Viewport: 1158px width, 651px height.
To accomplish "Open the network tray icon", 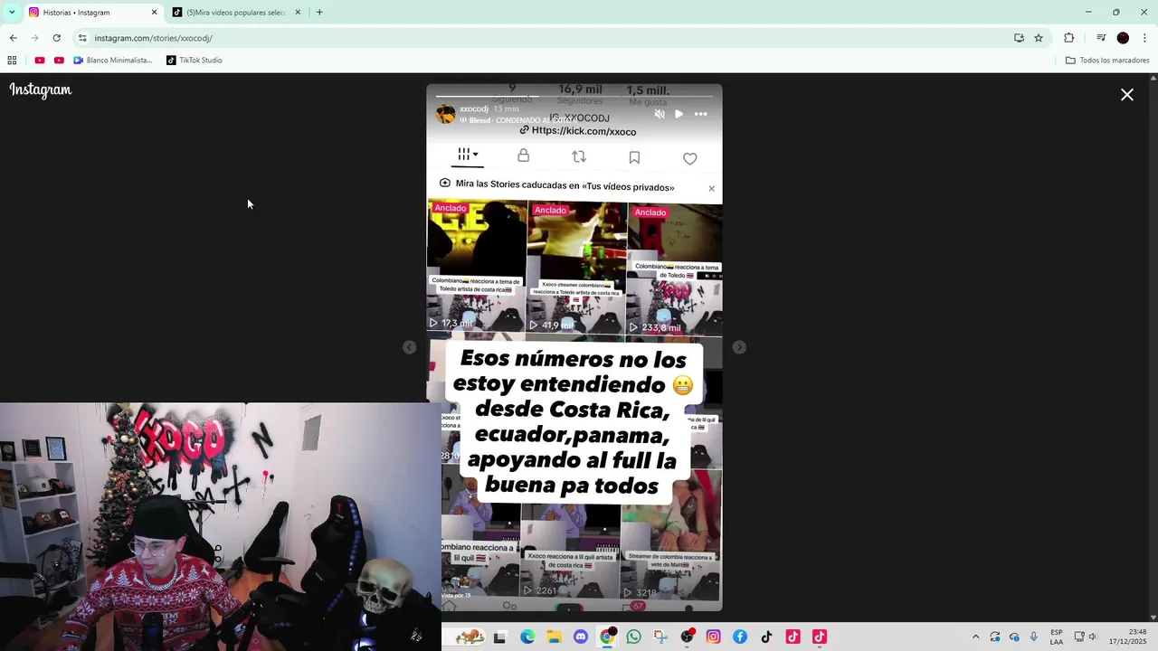I will pos(1079,637).
